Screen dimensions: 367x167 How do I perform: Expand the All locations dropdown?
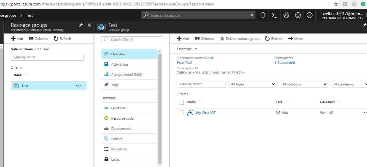pos(304,84)
